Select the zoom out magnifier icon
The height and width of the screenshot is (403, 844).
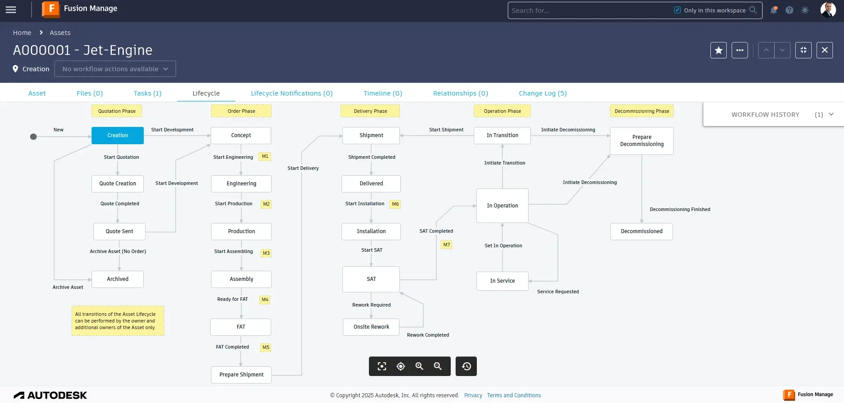coord(437,366)
